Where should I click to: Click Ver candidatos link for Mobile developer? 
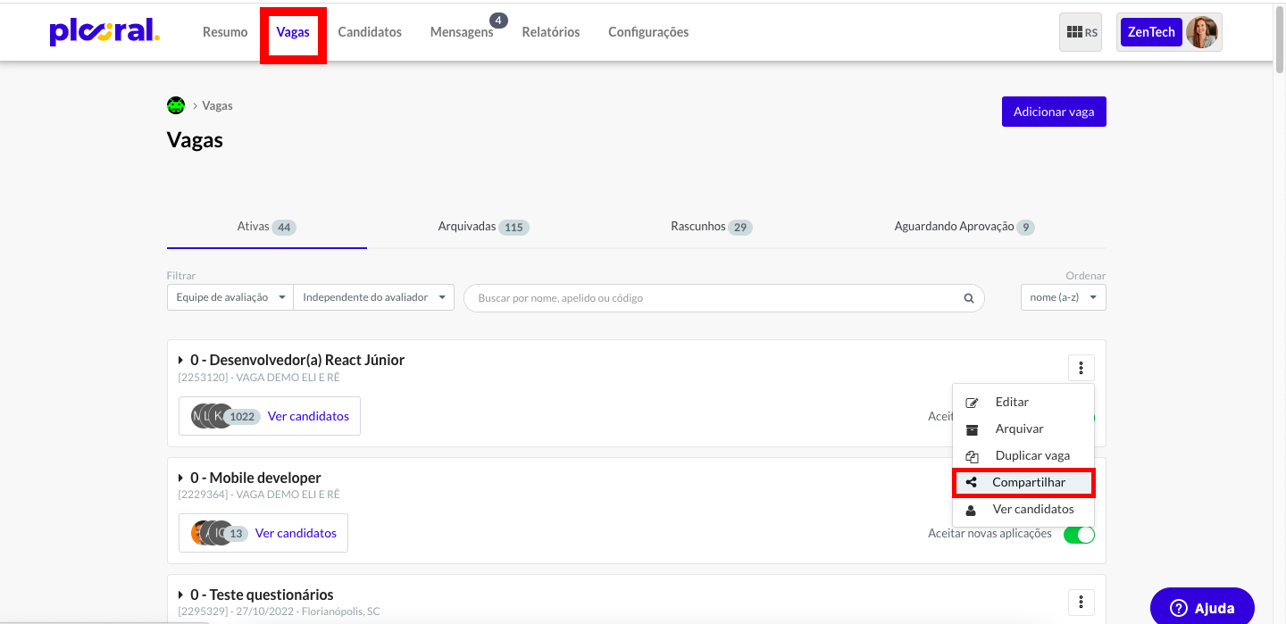[x=296, y=533]
